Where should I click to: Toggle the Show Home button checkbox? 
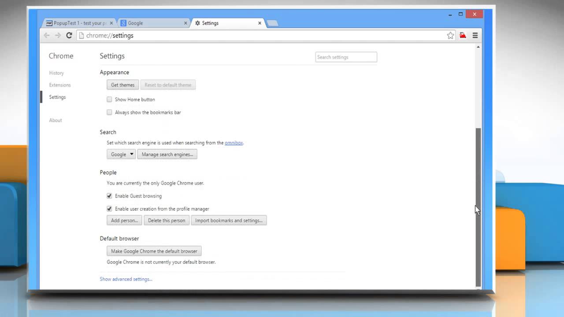[x=109, y=100]
